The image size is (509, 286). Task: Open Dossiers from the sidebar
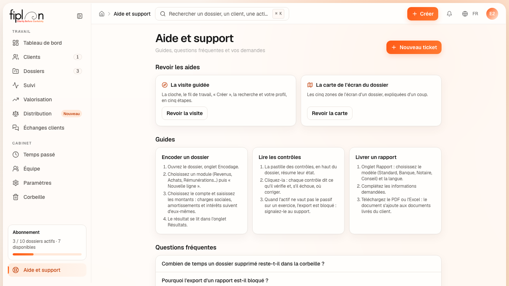click(47, 71)
